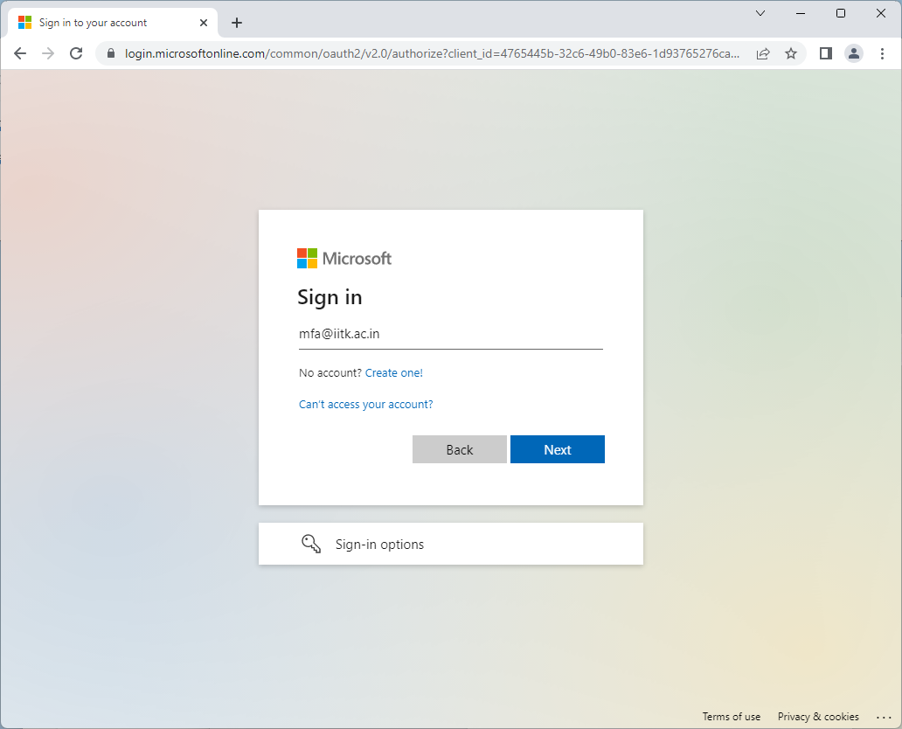The image size is (902, 729).
Task: Click the email field with mfa@iitk.ac.in
Action: pos(450,334)
